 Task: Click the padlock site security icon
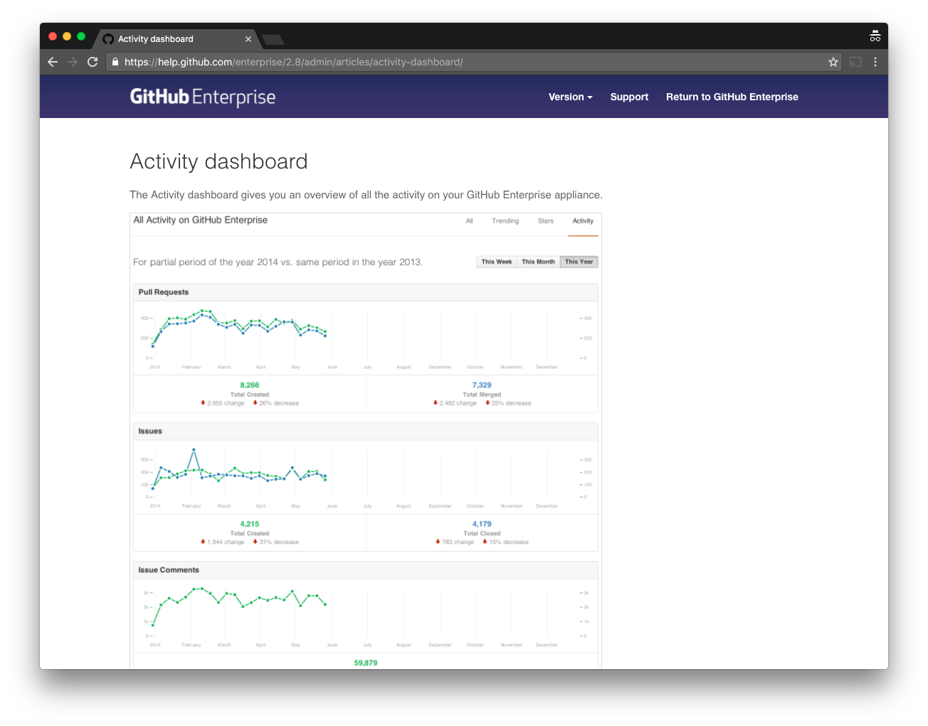coord(115,62)
